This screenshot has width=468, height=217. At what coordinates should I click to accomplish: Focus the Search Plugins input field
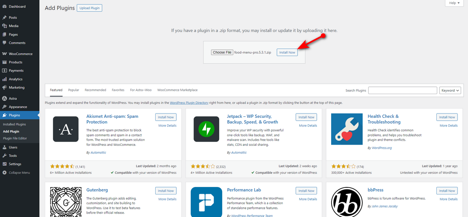[x=402, y=90]
